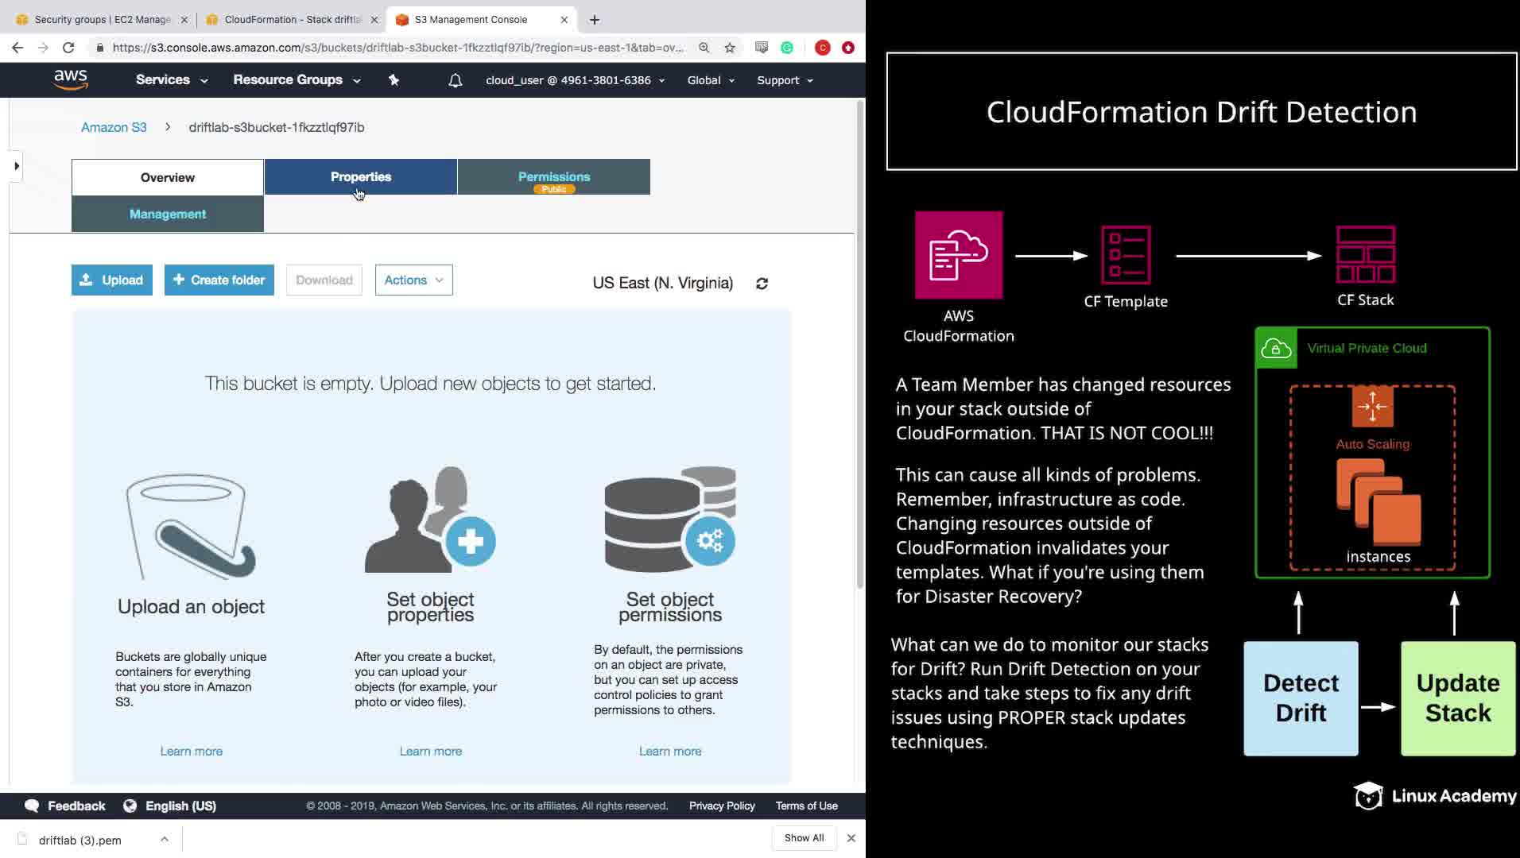
Task: Click the Upload button
Action: (112, 280)
